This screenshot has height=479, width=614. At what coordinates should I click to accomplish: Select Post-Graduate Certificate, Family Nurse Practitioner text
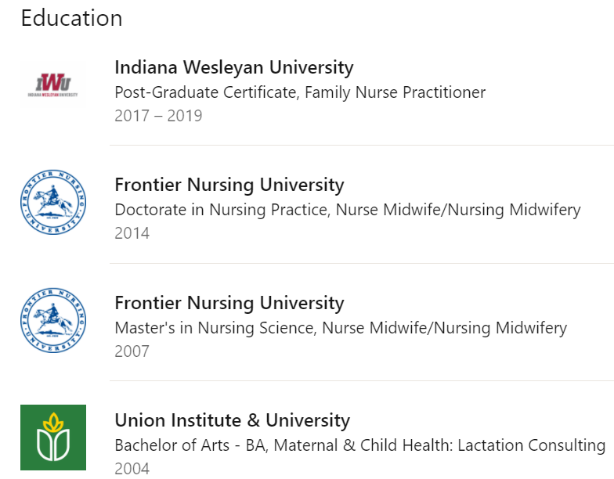[x=300, y=92]
